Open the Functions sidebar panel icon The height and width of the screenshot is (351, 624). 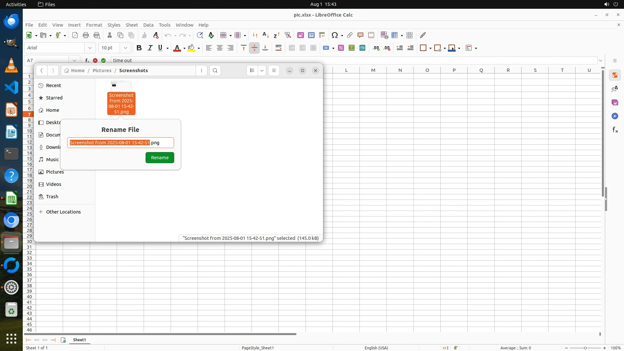[615, 130]
